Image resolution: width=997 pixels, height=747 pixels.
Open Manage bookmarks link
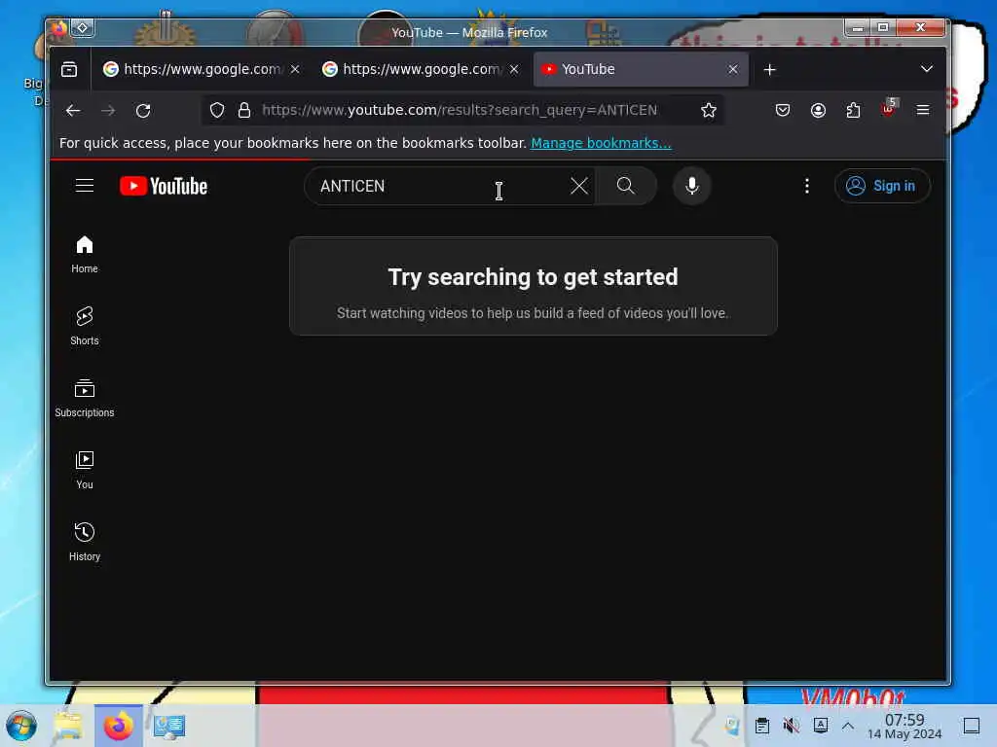tap(601, 143)
